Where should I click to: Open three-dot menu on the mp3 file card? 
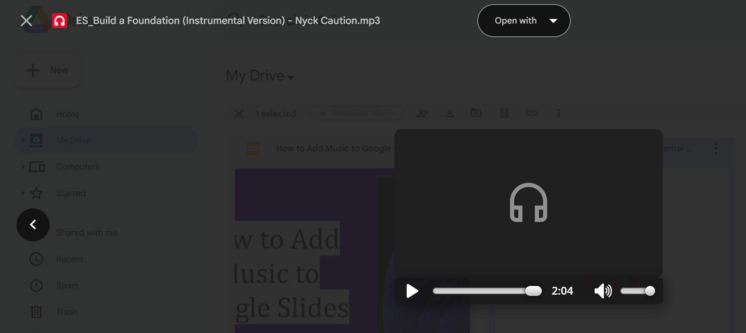(x=716, y=149)
